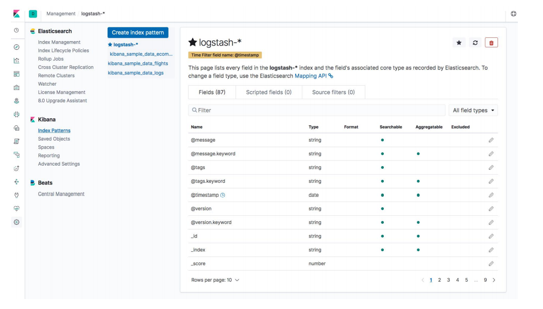
Task: Open Stack Monitoring heartbeat icon in sidebar
Action: click(16, 209)
